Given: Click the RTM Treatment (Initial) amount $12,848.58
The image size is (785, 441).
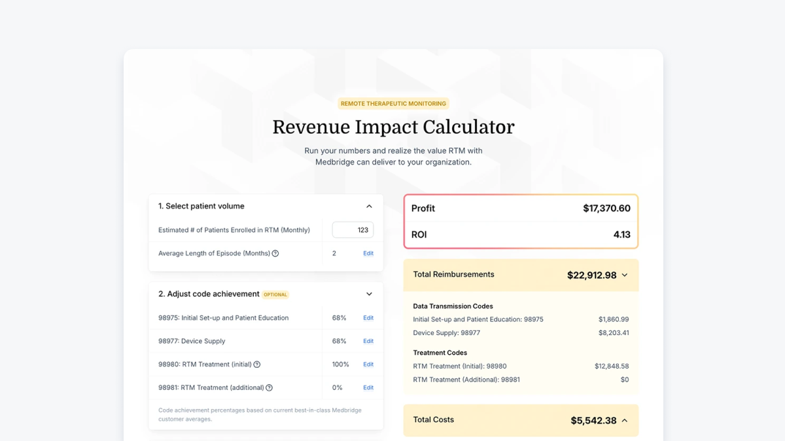Looking at the screenshot, I should tap(612, 367).
